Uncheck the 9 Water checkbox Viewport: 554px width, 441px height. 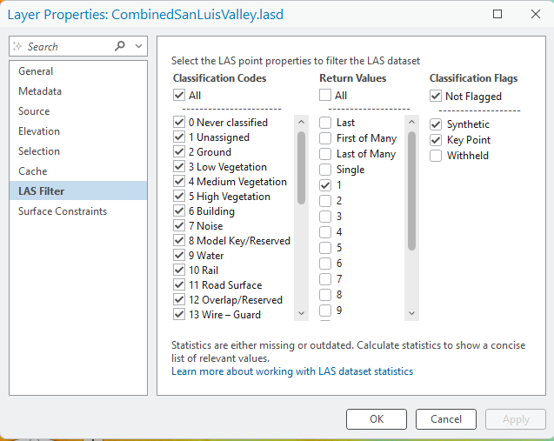point(179,256)
